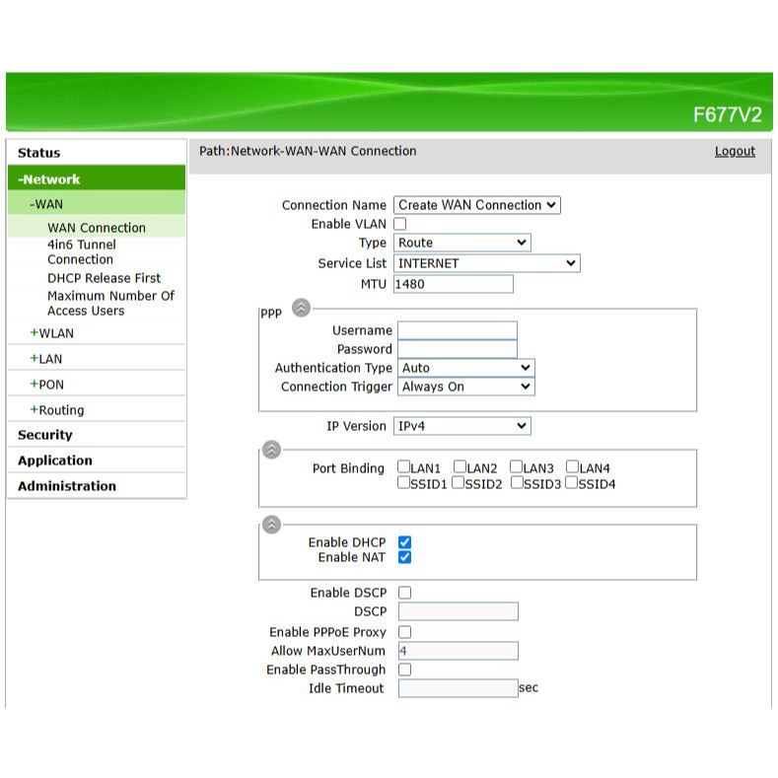Screen dimensions: 778x778
Task: Collapse the Port Binding section icon
Action: click(272, 450)
